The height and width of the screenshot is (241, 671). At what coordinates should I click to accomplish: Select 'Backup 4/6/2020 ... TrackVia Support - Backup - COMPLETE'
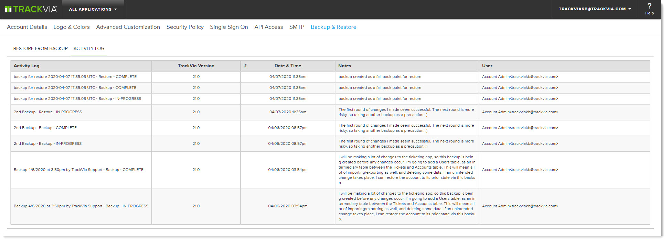(78, 170)
